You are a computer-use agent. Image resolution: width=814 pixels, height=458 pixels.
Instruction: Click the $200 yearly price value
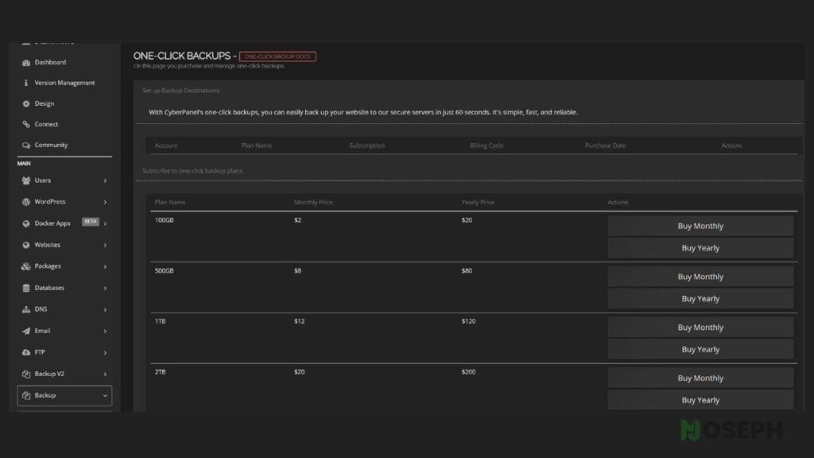[x=468, y=372]
